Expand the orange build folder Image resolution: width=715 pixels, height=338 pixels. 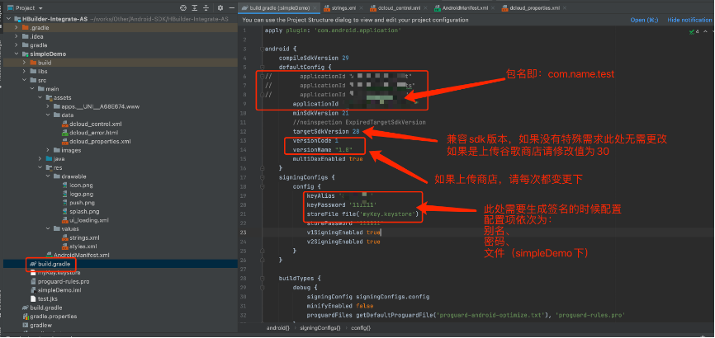tap(24, 63)
